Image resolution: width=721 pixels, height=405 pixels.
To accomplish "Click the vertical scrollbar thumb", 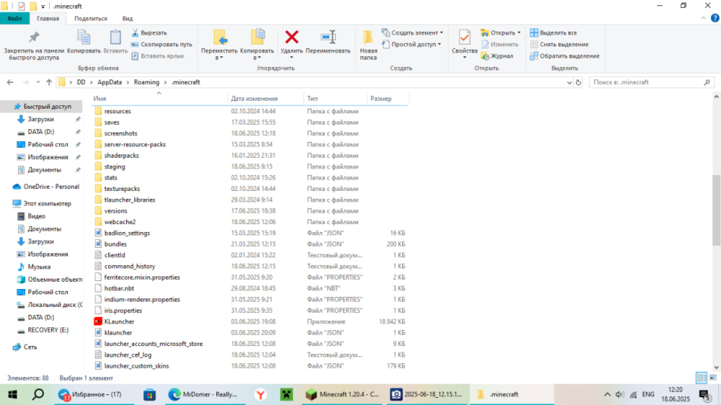I will pos(716,210).
